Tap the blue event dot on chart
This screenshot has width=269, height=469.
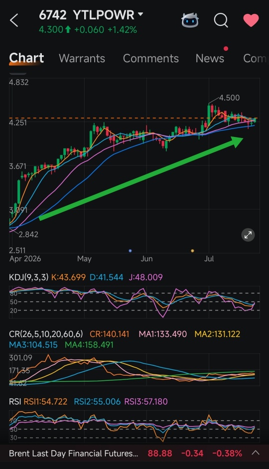(130, 251)
